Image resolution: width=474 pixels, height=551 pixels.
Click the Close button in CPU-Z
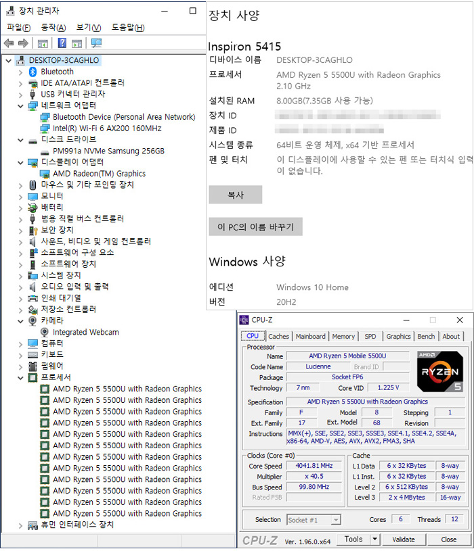click(x=449, y=540)
